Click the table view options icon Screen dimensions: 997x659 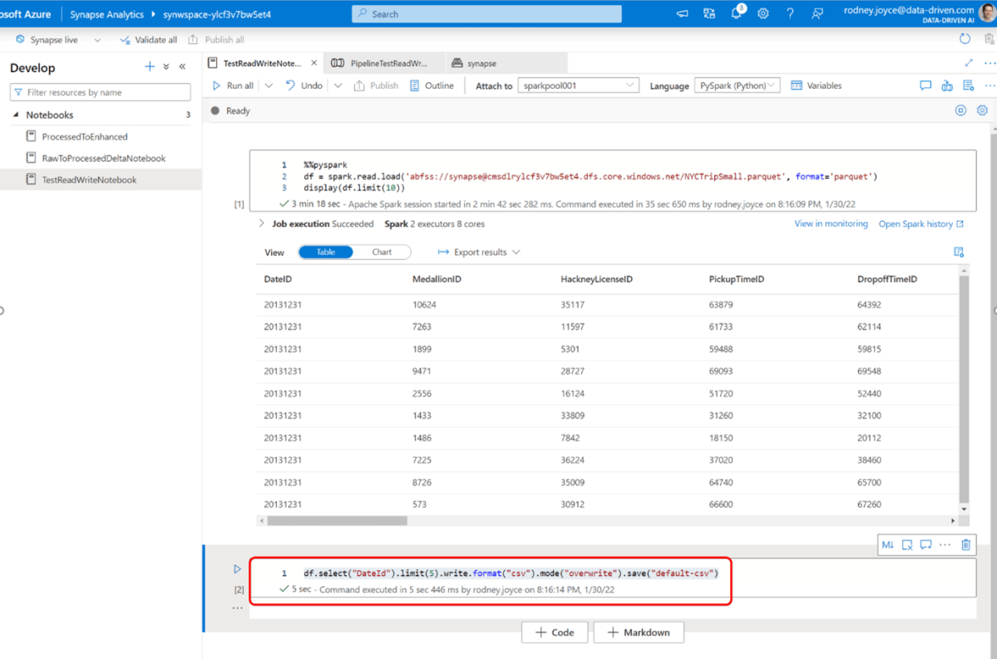click(959, 253)
